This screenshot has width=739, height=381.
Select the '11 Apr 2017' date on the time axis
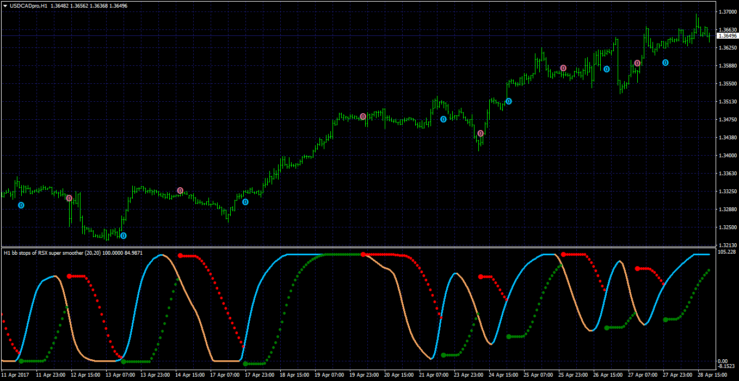tap(16, 375)
